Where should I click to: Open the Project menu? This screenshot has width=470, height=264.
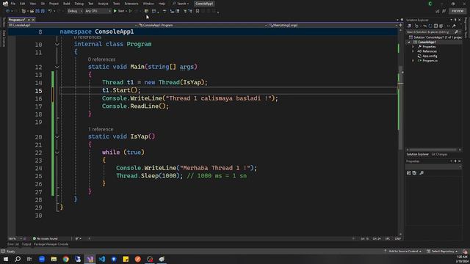pyautogui.click(x=54, y=4)
